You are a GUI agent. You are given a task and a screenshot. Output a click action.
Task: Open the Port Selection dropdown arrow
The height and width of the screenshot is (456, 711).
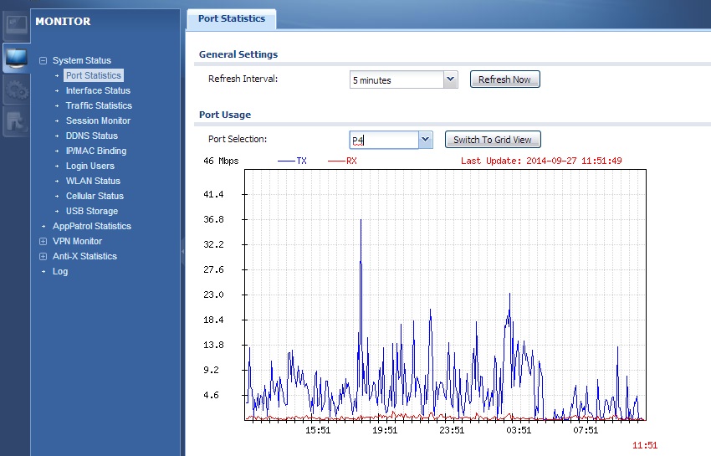tap(425, 140)
